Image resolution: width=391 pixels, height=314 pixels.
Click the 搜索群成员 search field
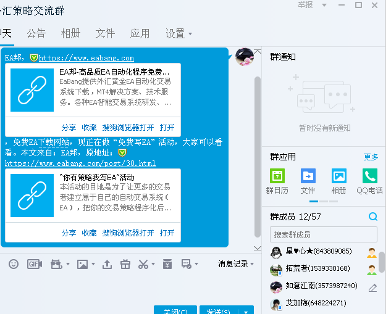(x=324, y=234)
